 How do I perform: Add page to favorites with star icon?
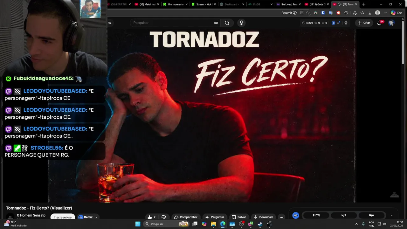coord(308,13)
